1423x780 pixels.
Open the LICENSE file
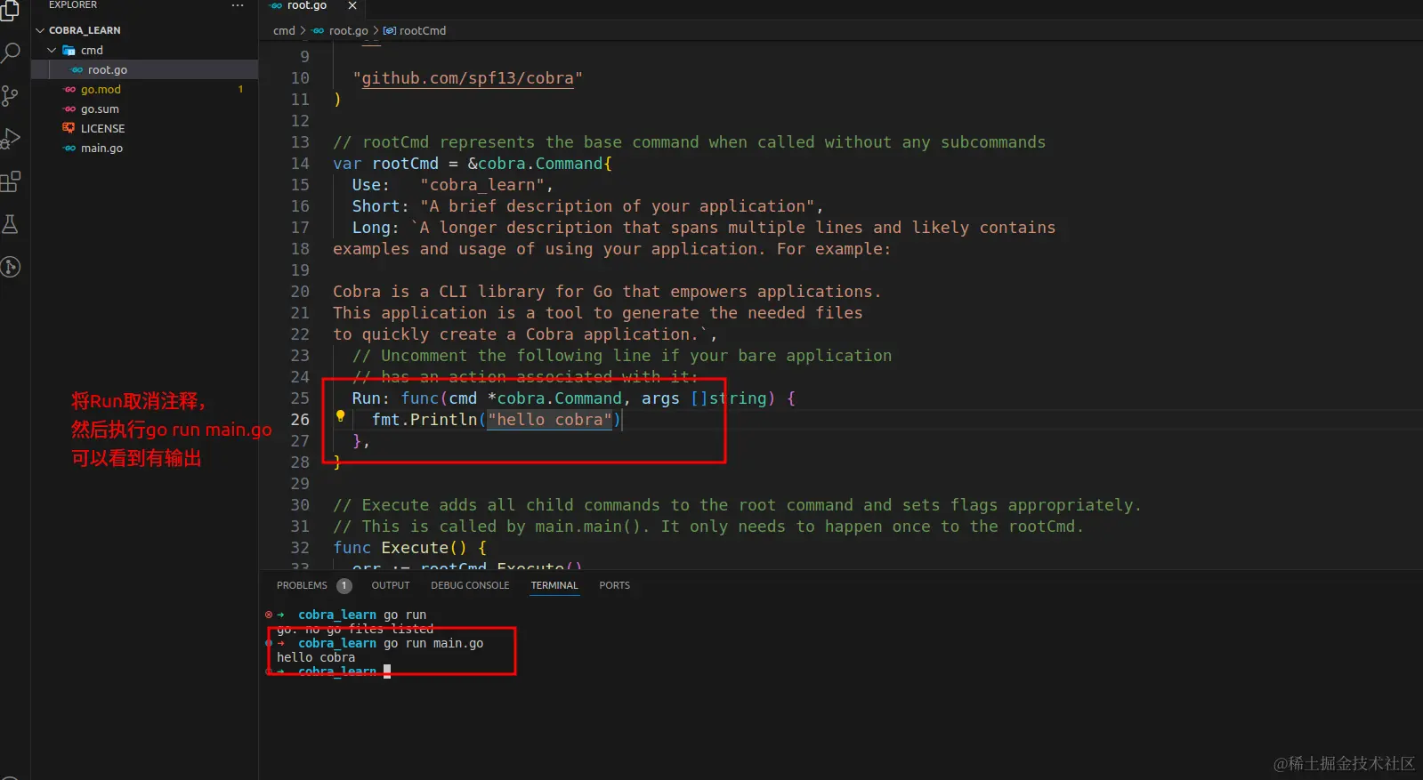[x=144, y=128]
